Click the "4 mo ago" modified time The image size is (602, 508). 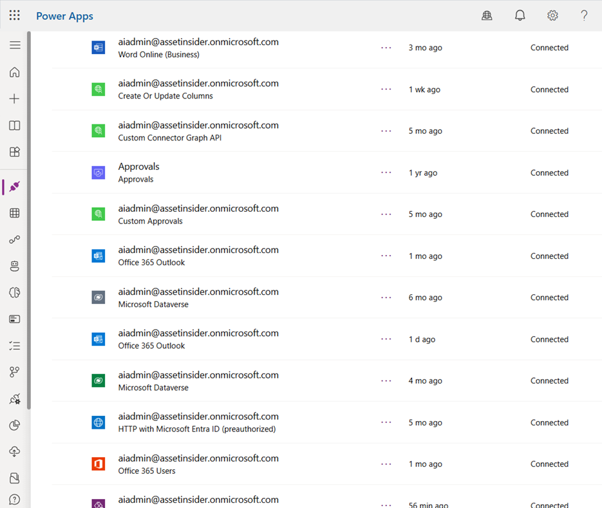pyautogui.click(x=425, y=381)
